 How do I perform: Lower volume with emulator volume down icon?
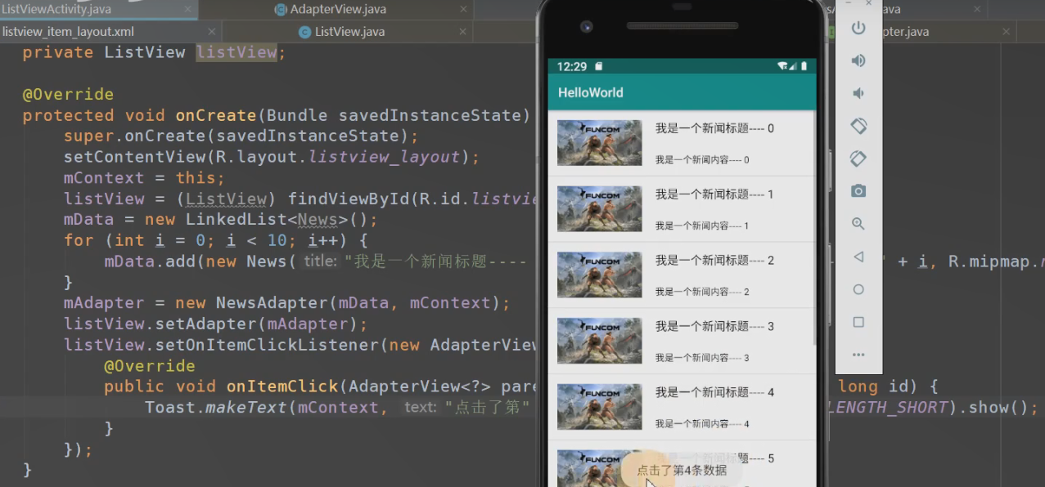click(858, 93)
